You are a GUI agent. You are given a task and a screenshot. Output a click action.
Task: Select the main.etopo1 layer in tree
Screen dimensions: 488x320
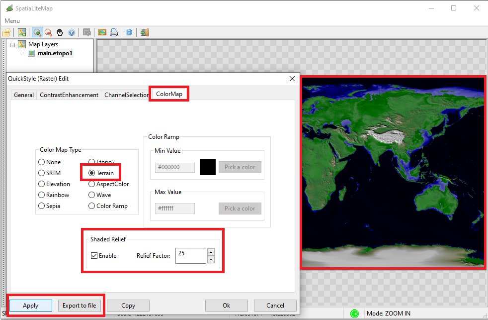point(55,53)
